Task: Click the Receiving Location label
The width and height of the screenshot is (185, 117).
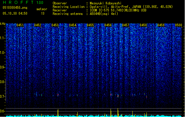Action: click(69, 7)
